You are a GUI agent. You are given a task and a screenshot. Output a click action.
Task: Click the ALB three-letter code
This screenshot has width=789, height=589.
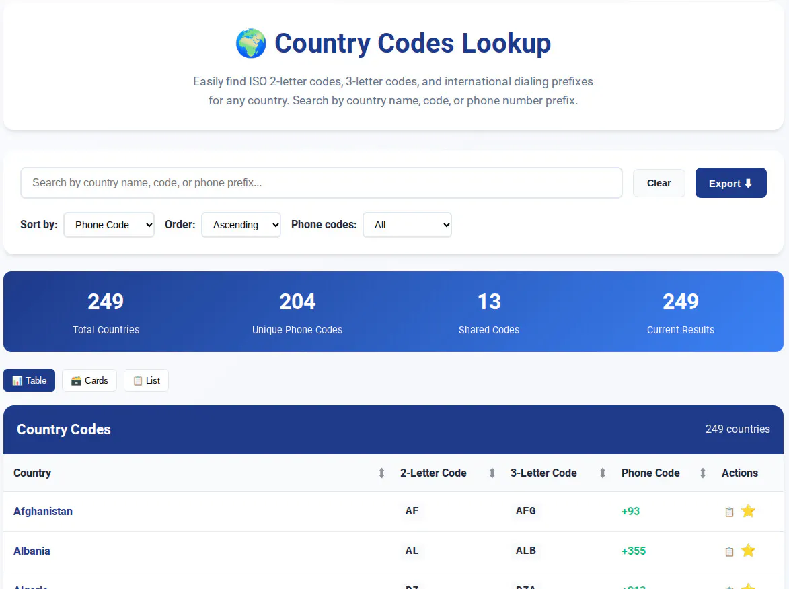(x=525, y=551)
